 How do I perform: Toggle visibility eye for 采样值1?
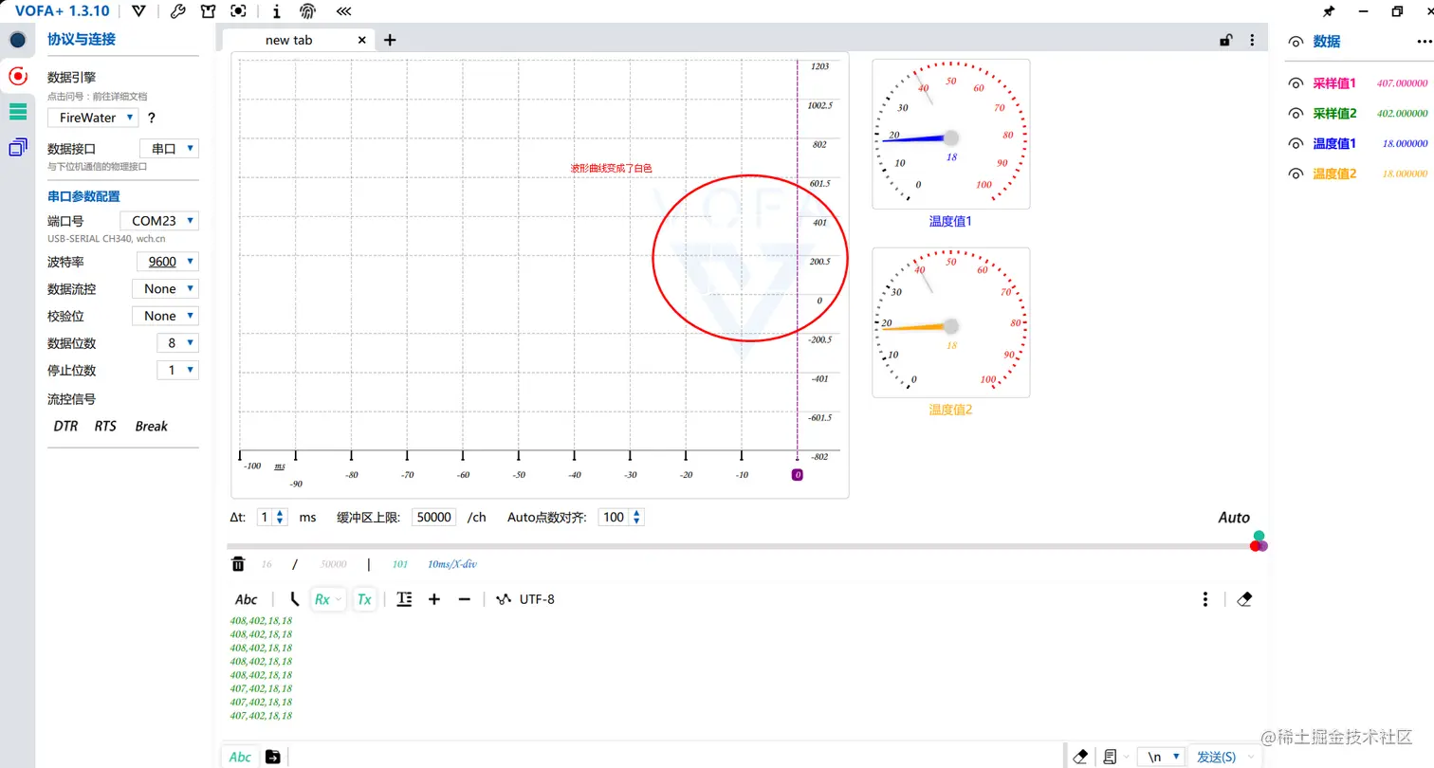tap(1295, 83)
